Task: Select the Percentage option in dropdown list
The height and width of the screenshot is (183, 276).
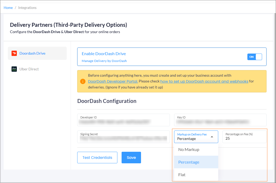Action: (196, 162)
